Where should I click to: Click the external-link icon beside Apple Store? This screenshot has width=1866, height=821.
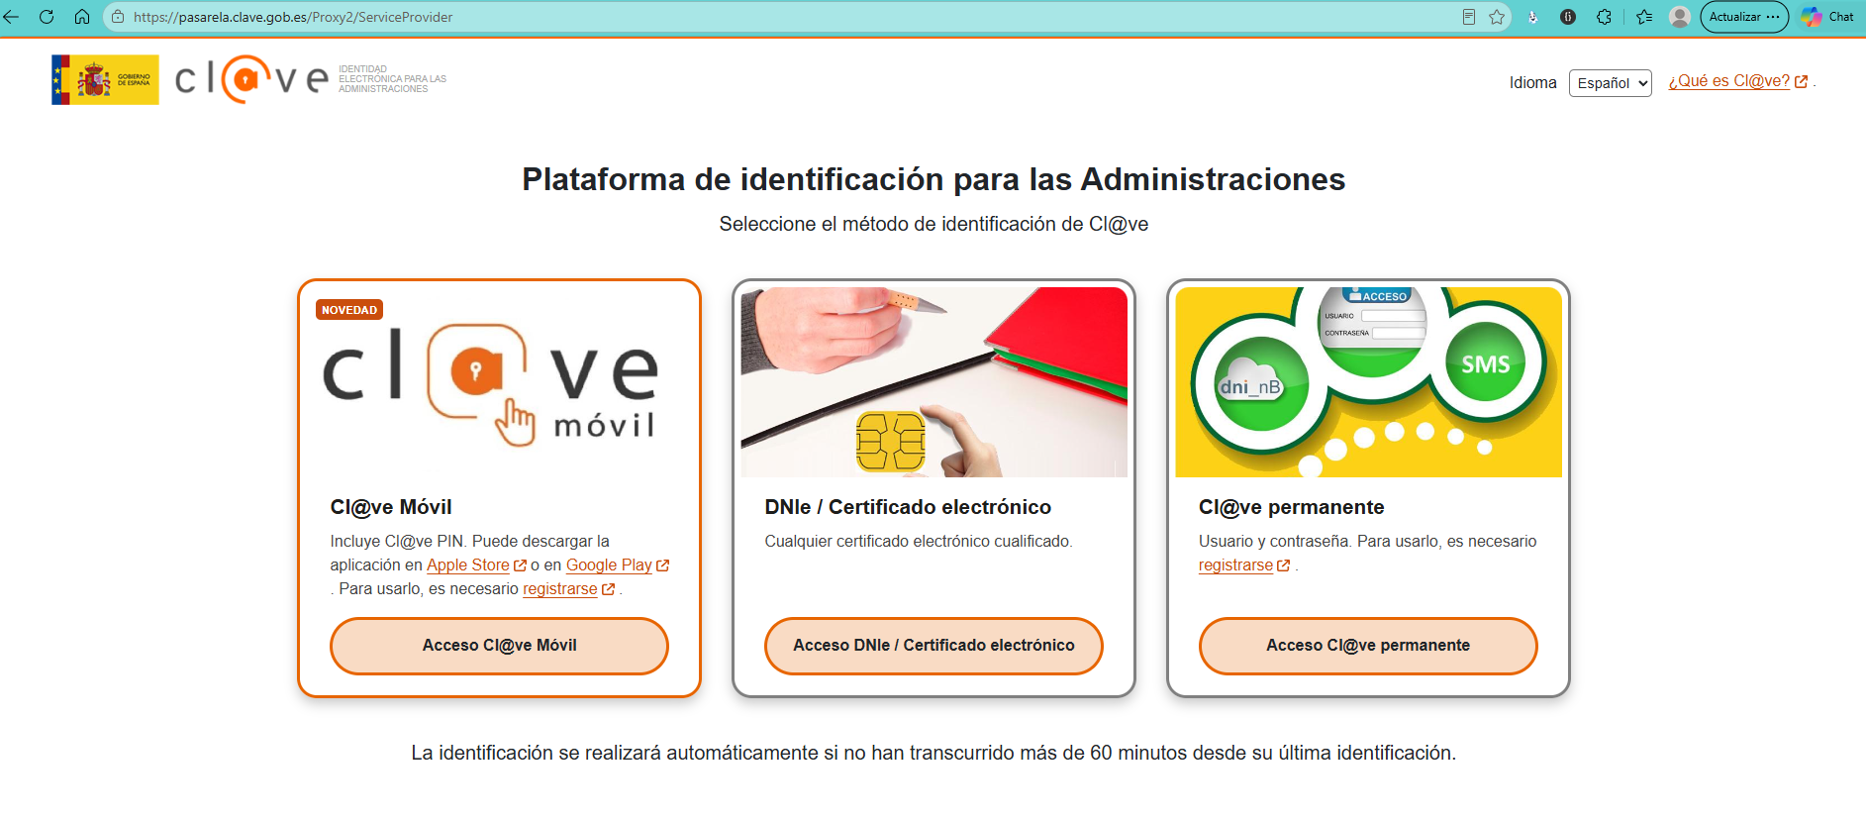520,565
